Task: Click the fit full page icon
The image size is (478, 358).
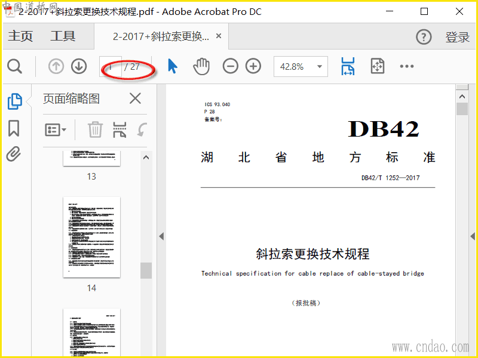Action: 378,66
